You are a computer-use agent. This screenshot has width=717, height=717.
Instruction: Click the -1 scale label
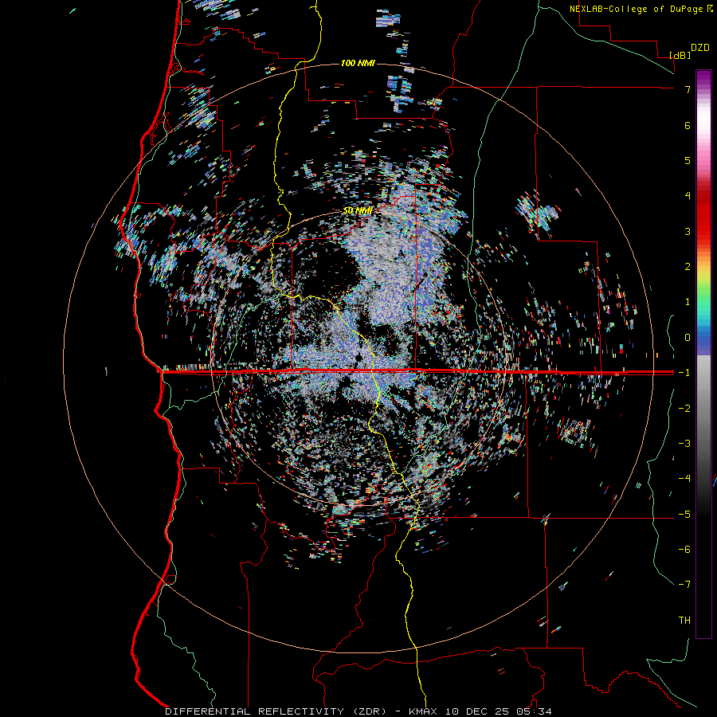pyautogui.click(x=684, y=373)
